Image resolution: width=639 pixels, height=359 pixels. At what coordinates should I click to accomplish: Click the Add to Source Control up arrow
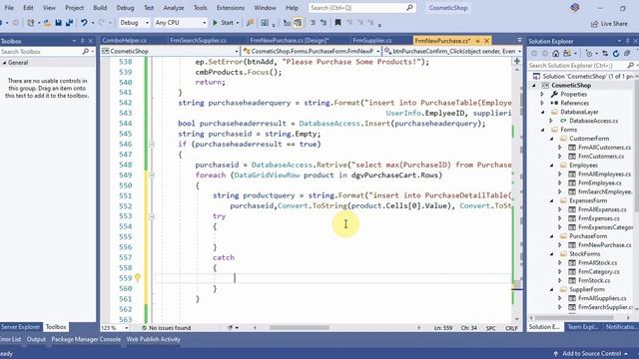tap(555, 353)
